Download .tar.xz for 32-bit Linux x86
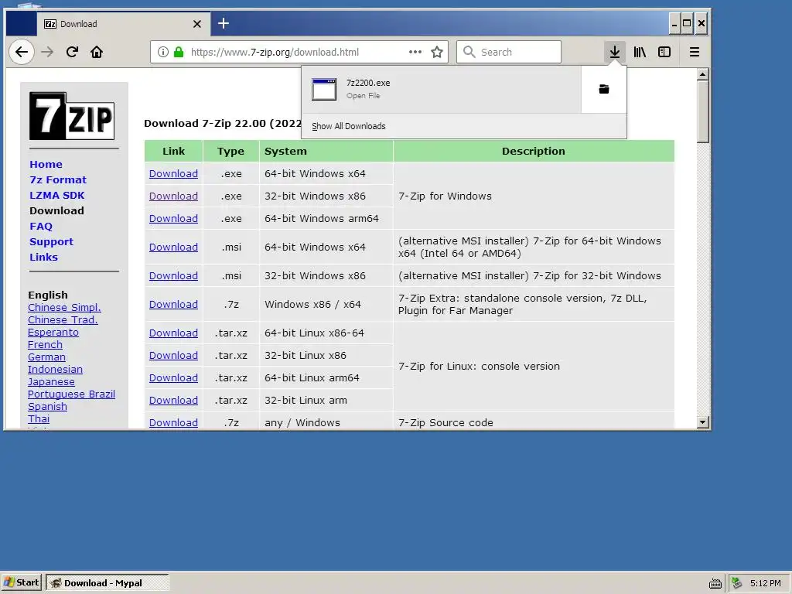Image resolution: width=792 pixels, height=594 pixels. 173,356
